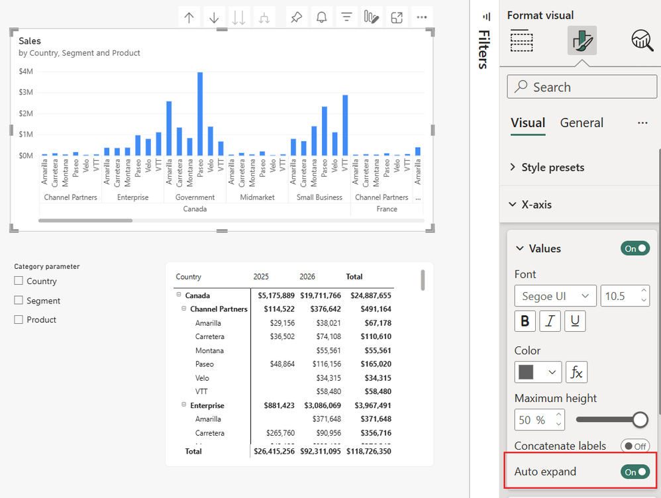The height and width of the screenshot is (498, 661).
Task: Open font color dropdown
Action: click(538, 372)
